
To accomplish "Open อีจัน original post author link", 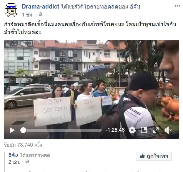I will click(13, 155).
